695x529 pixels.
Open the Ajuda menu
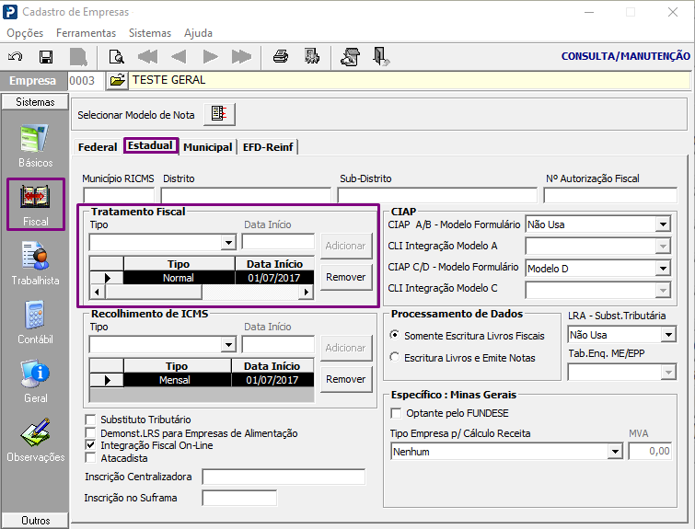point(198,33)
